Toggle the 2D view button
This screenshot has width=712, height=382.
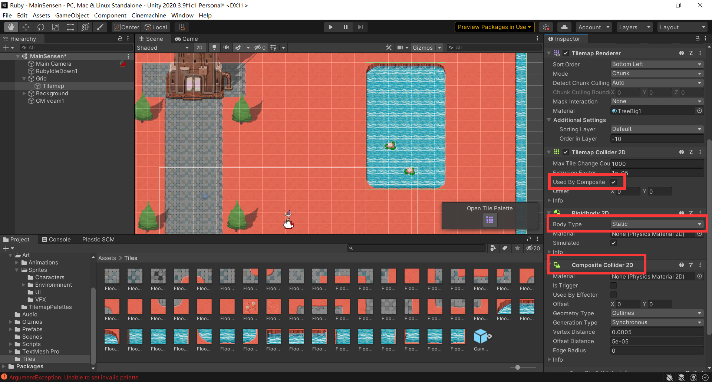pyautogui.click(x=200, y=47)
